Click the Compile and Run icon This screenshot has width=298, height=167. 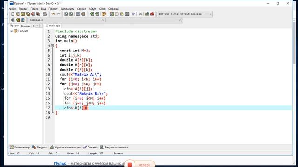(x=122, y=14)
